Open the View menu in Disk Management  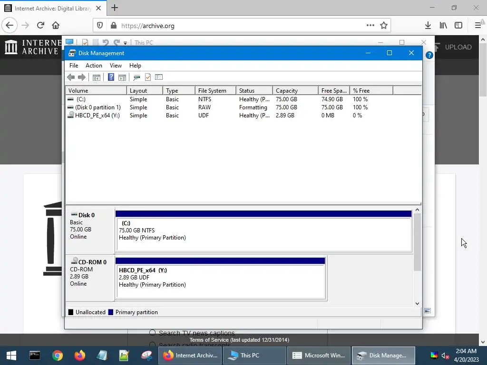(116, 66)
